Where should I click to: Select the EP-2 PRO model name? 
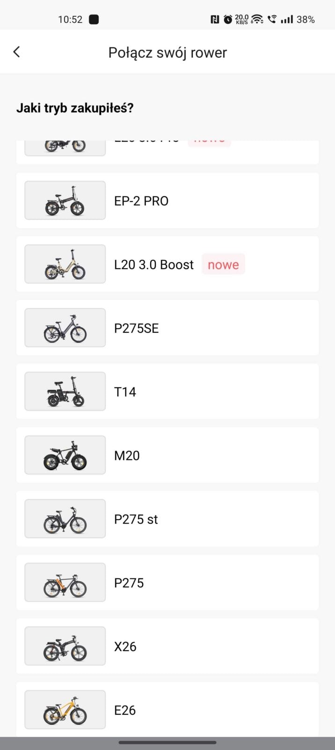(141, 201)
